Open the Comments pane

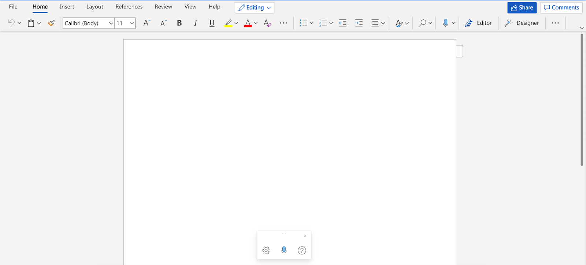561,8
